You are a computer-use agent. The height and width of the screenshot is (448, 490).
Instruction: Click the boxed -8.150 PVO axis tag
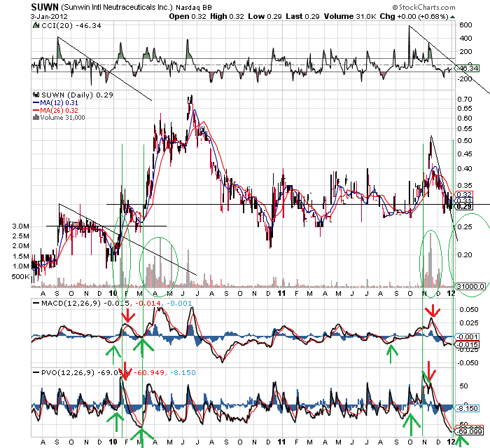pos(468,409)
